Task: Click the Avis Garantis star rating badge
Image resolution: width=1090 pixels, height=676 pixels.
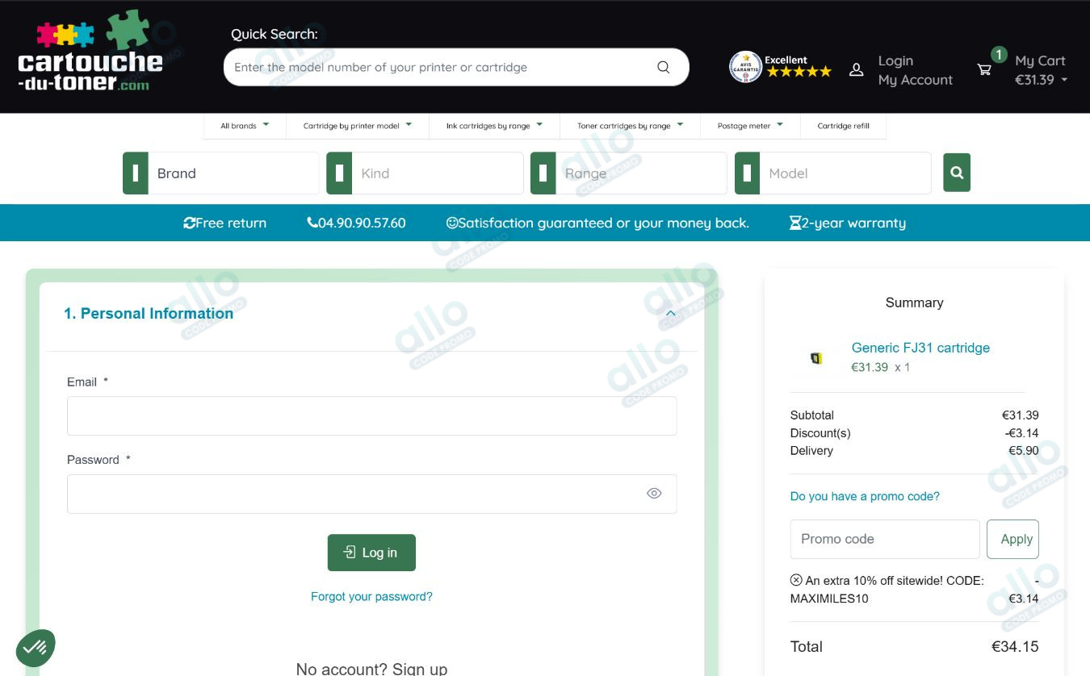Action: point(745,66)
